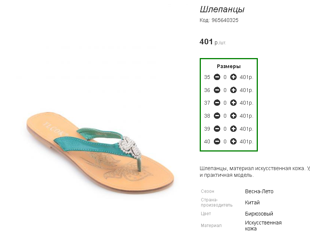Screen dimensions: 310x236
Task: Click plus button for size 39
Action: click(233, 129)
